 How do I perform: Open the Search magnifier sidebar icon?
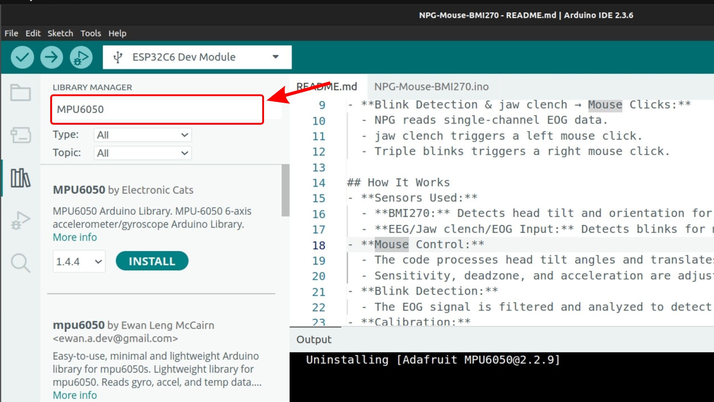tap(20, 263)
